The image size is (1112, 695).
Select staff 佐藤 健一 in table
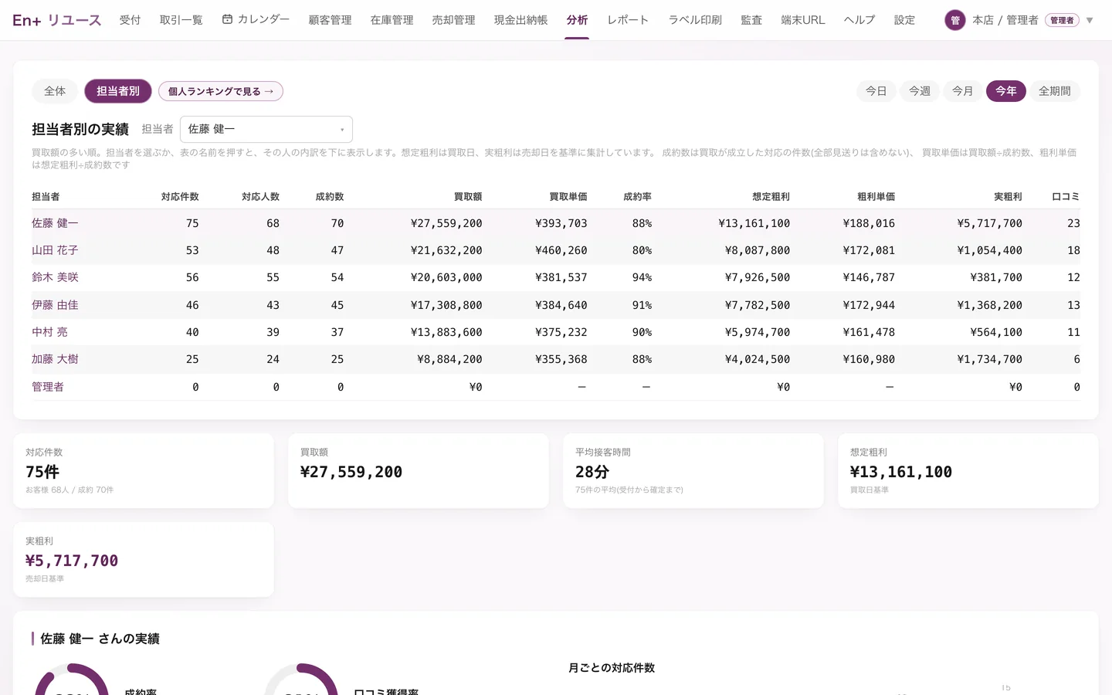click(x=55, y=223)
